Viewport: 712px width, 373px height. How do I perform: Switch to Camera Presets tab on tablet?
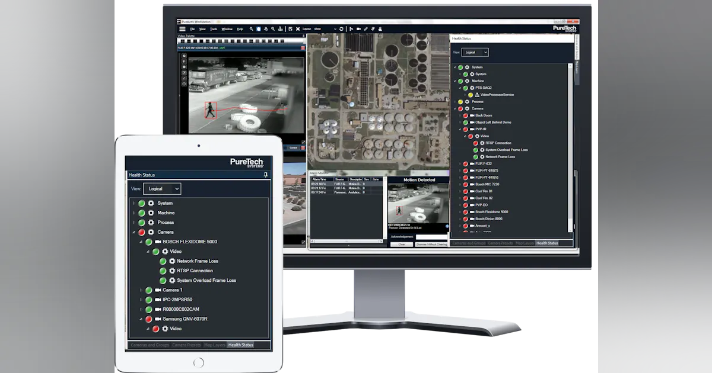(x=186, y=345)
